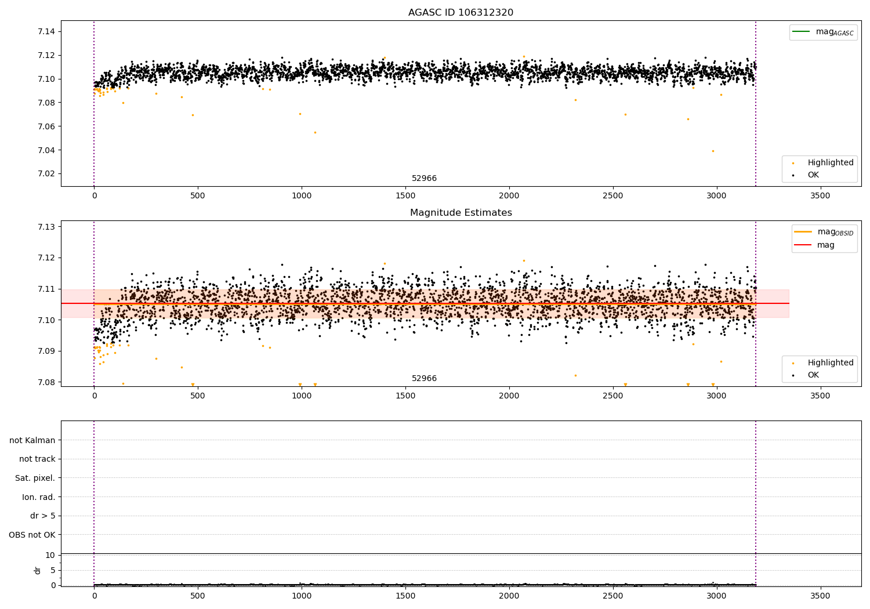The height and width of the screenshot is (609, 870).
Task: Click the 'not track' row label
Action: coord(37,459)
